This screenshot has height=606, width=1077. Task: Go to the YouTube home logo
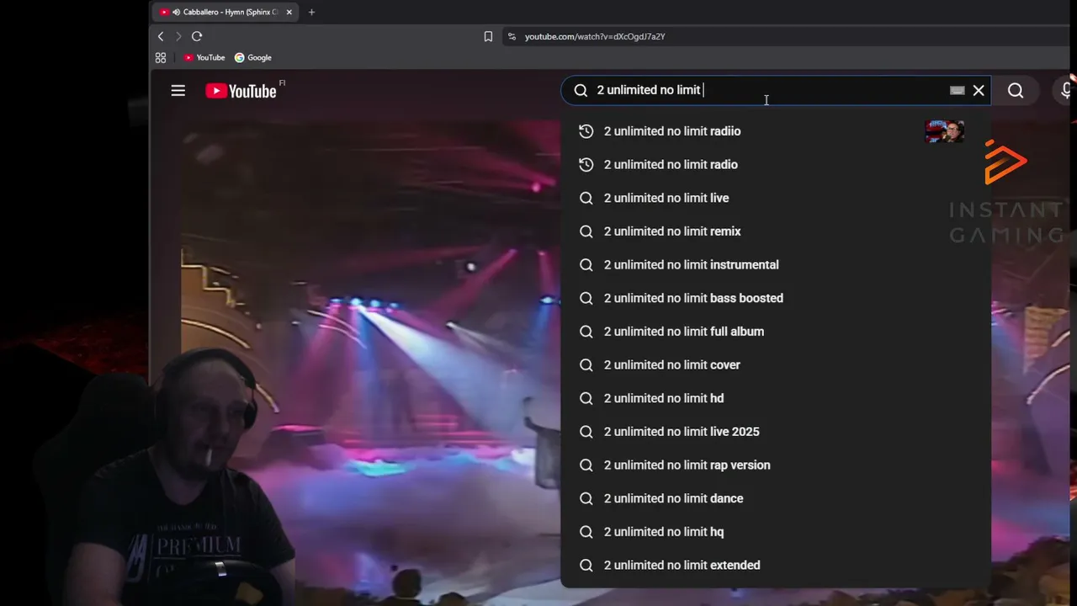coord(241,91)
